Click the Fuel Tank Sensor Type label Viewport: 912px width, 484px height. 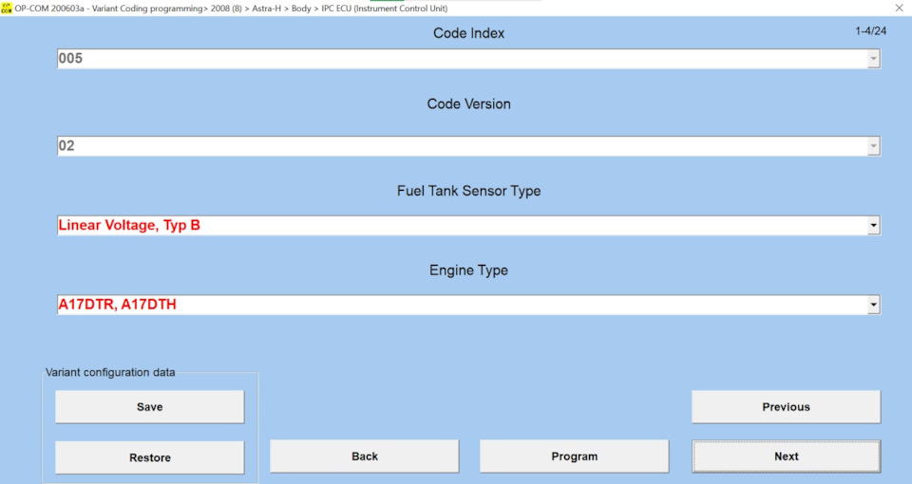[x=468, y=191]
